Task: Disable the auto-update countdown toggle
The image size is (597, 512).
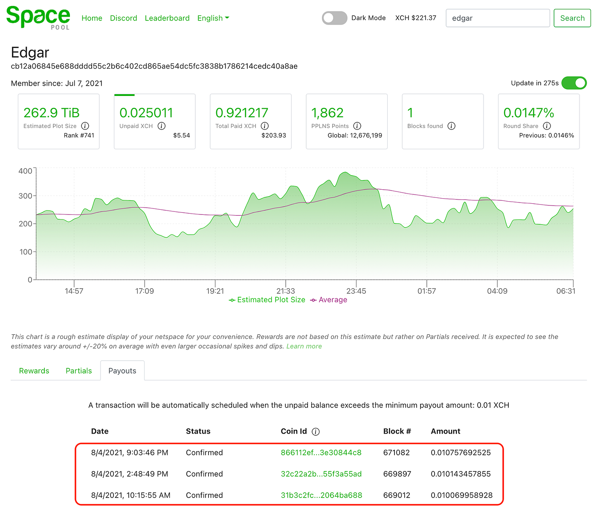Action: point(574,83)
